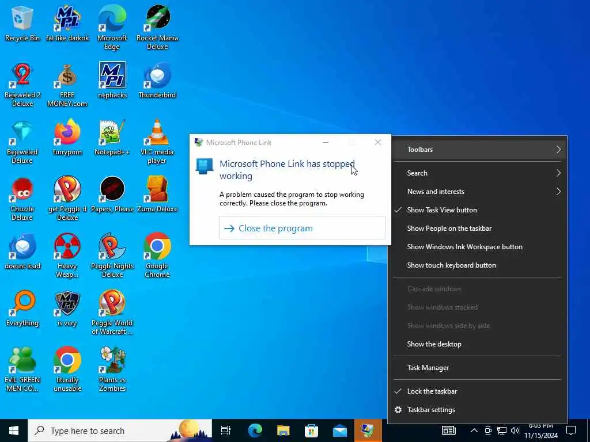The height and width of the screenshot is (442, 590).
Task: Toggle Show Task View button option
Action: click(477, 210)
